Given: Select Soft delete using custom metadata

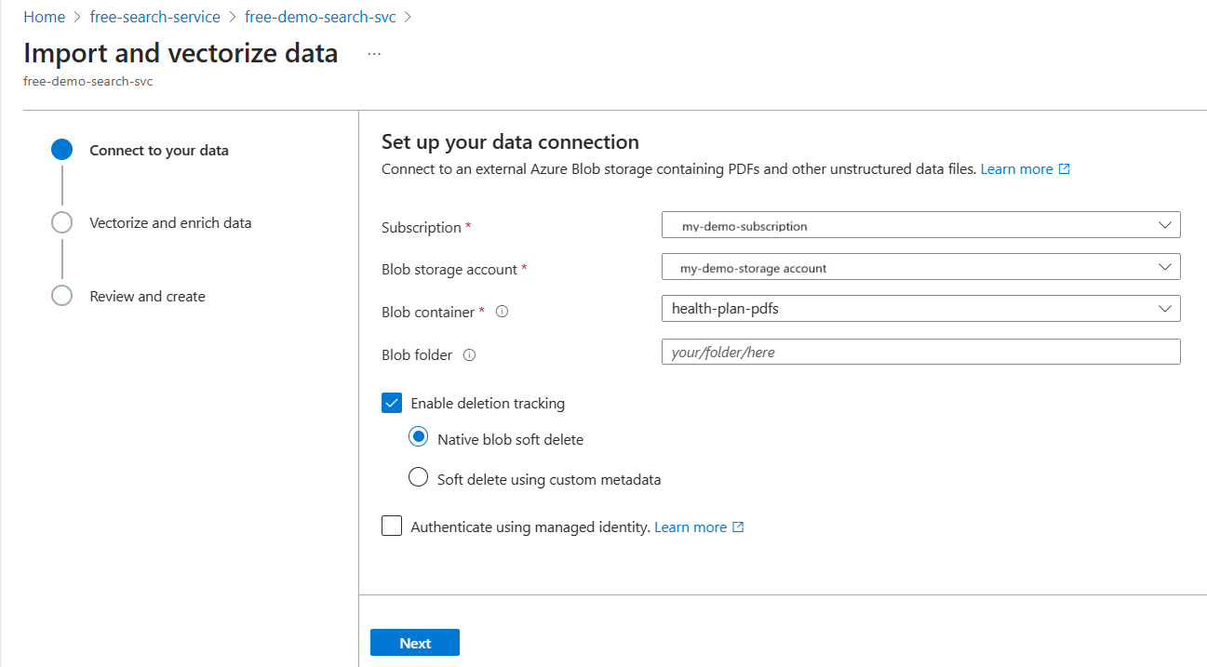Looking at the screenshot, I should (x=419, y=479).
